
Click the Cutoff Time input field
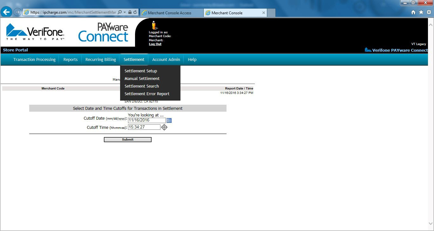144,127
